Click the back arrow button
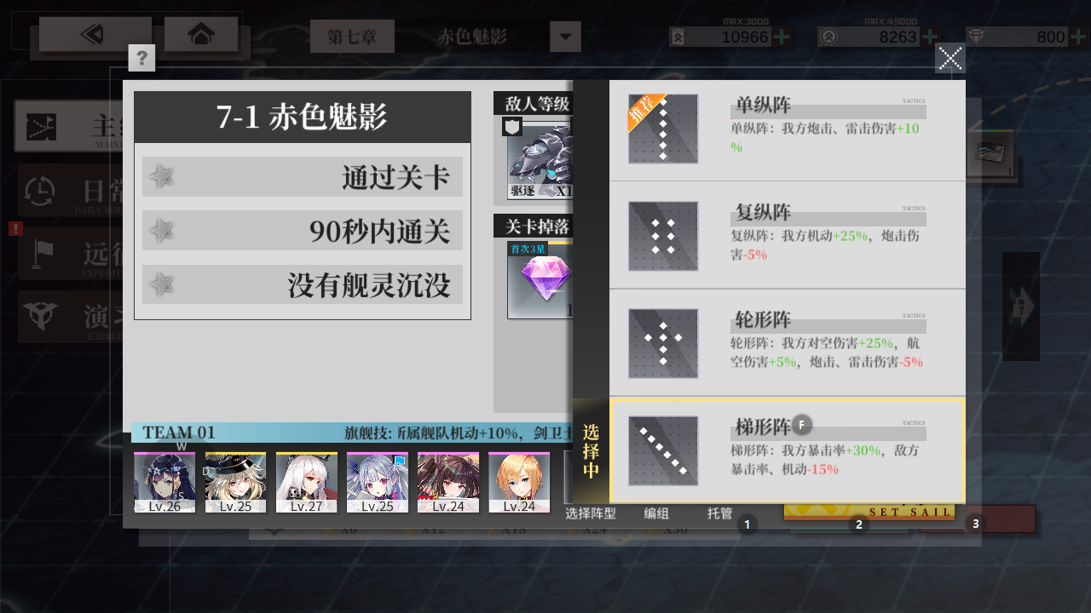 click(x=95, y=34)
